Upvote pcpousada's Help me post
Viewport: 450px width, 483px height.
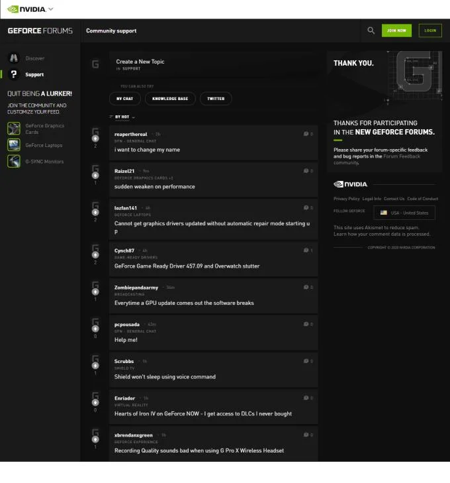95,329
